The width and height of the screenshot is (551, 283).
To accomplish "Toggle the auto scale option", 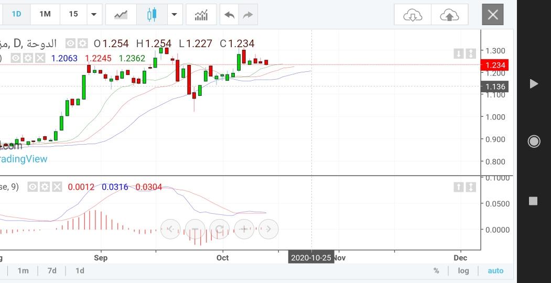I will (x=495, y=271).
